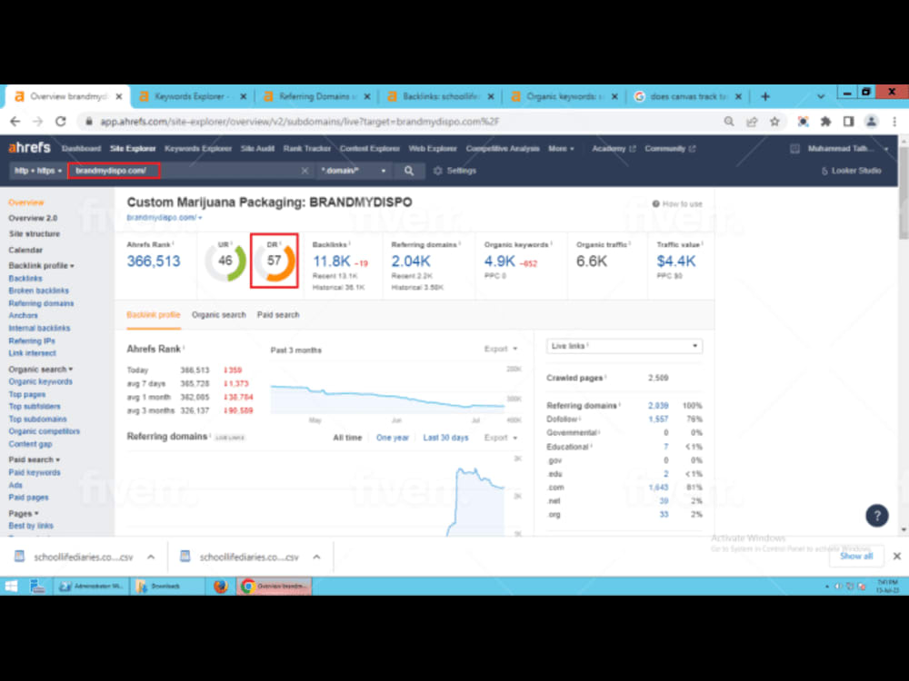Go back with the browser back arrow

click(15, 122)
